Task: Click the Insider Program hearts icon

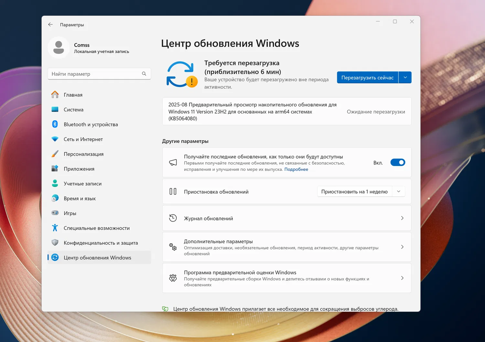Action: tap(173, 278)
